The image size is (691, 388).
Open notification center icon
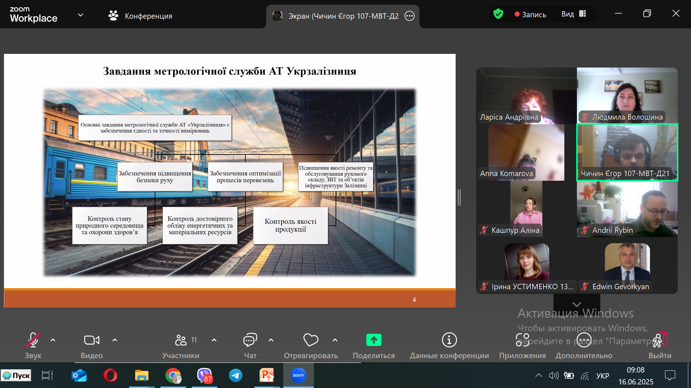(670, 375)
